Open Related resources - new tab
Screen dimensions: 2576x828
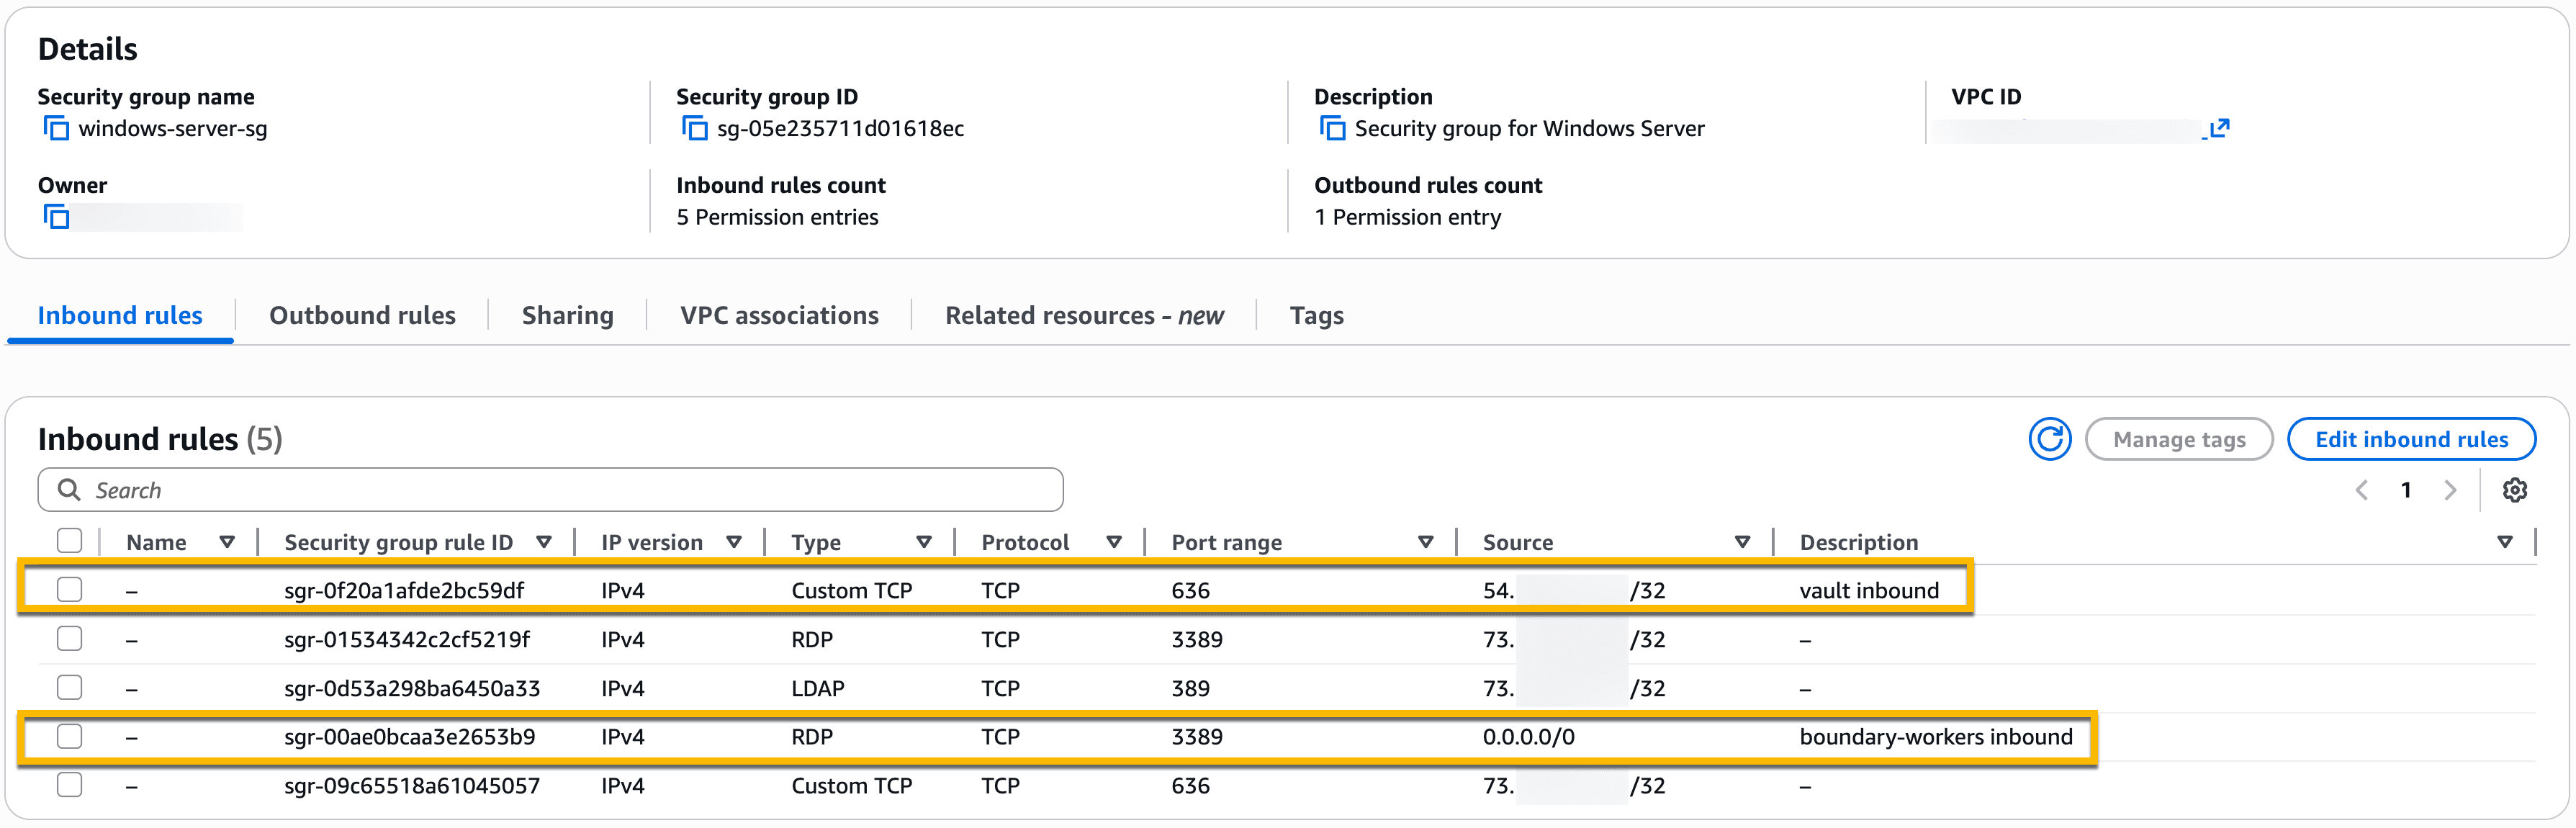click(1084, 316)
